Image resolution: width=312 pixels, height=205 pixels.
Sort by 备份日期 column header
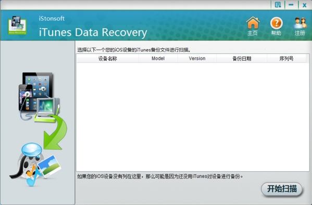click(x=242, y=59)
